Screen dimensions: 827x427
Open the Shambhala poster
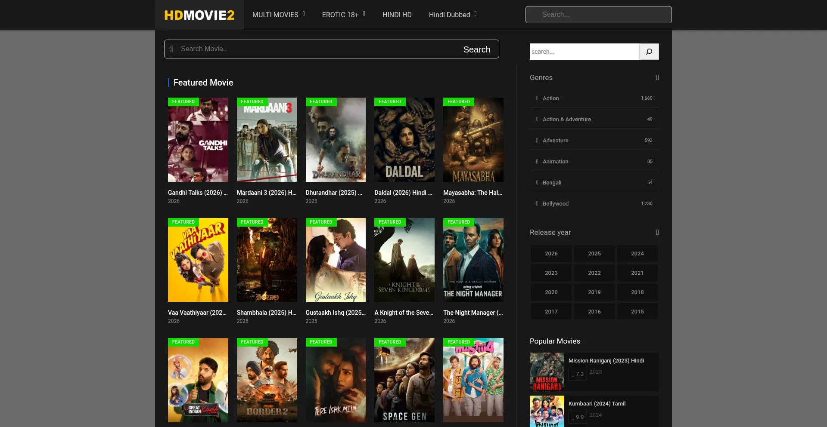267,260
